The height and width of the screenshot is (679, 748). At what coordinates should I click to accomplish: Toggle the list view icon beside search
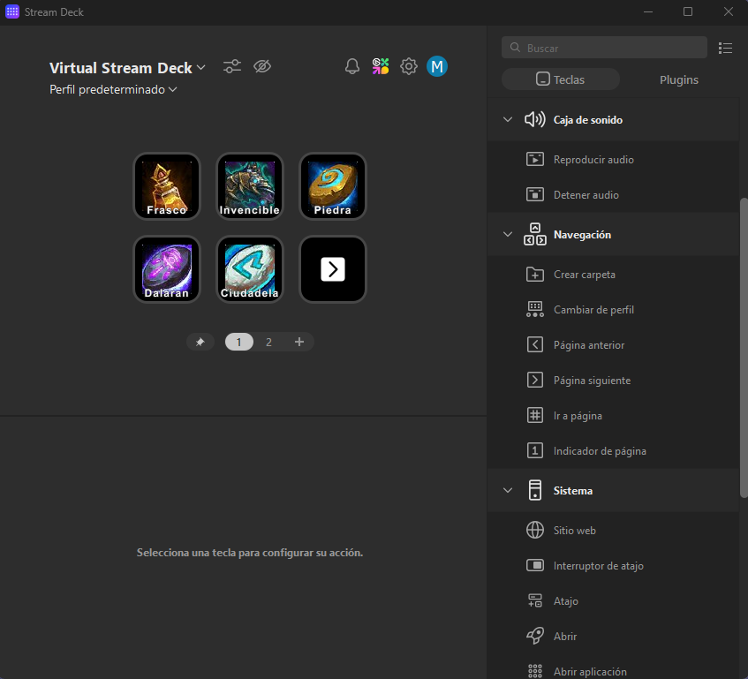point(725,48)
